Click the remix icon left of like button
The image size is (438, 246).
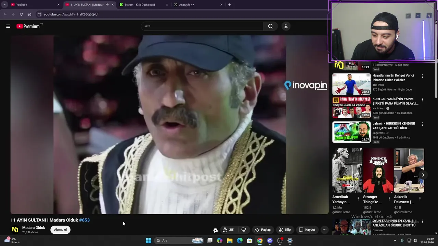(216, 230)
